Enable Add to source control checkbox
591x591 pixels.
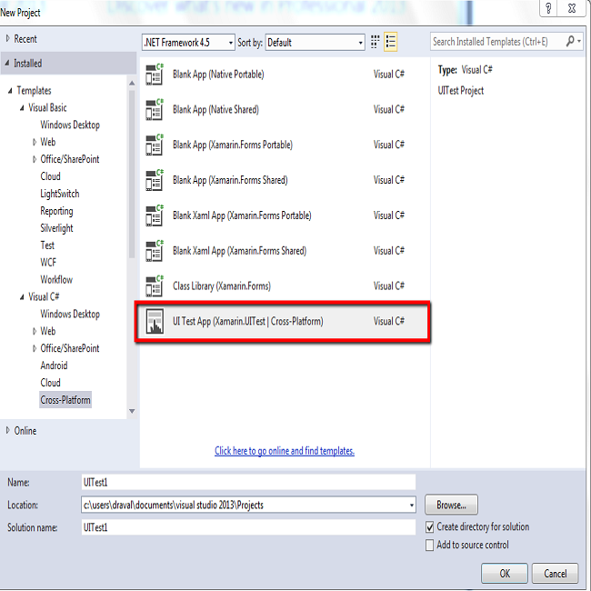429,545
